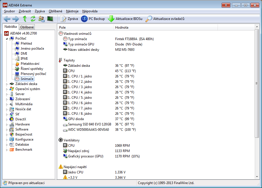
Task: Click the Pole column header
Action: 85,27
